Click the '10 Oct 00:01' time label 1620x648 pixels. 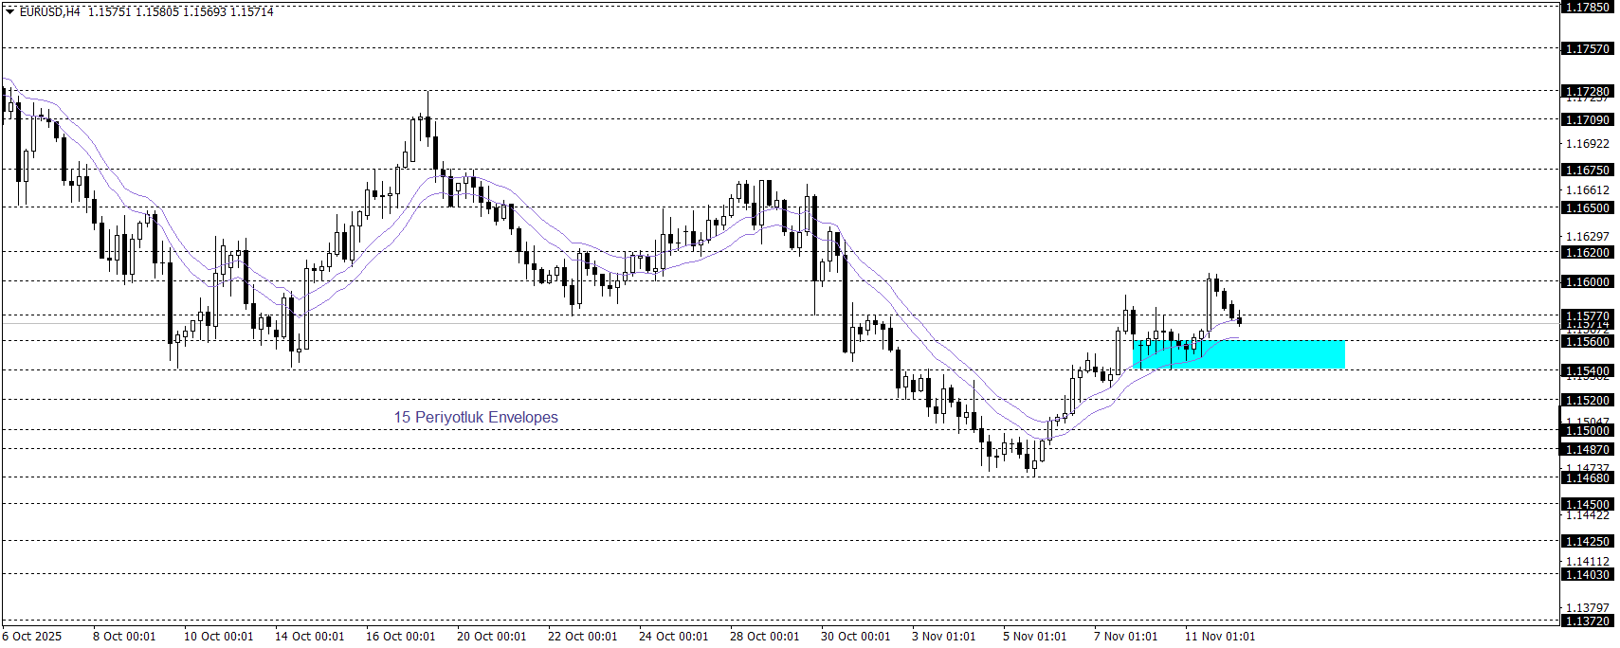click(x=219, y=637)
